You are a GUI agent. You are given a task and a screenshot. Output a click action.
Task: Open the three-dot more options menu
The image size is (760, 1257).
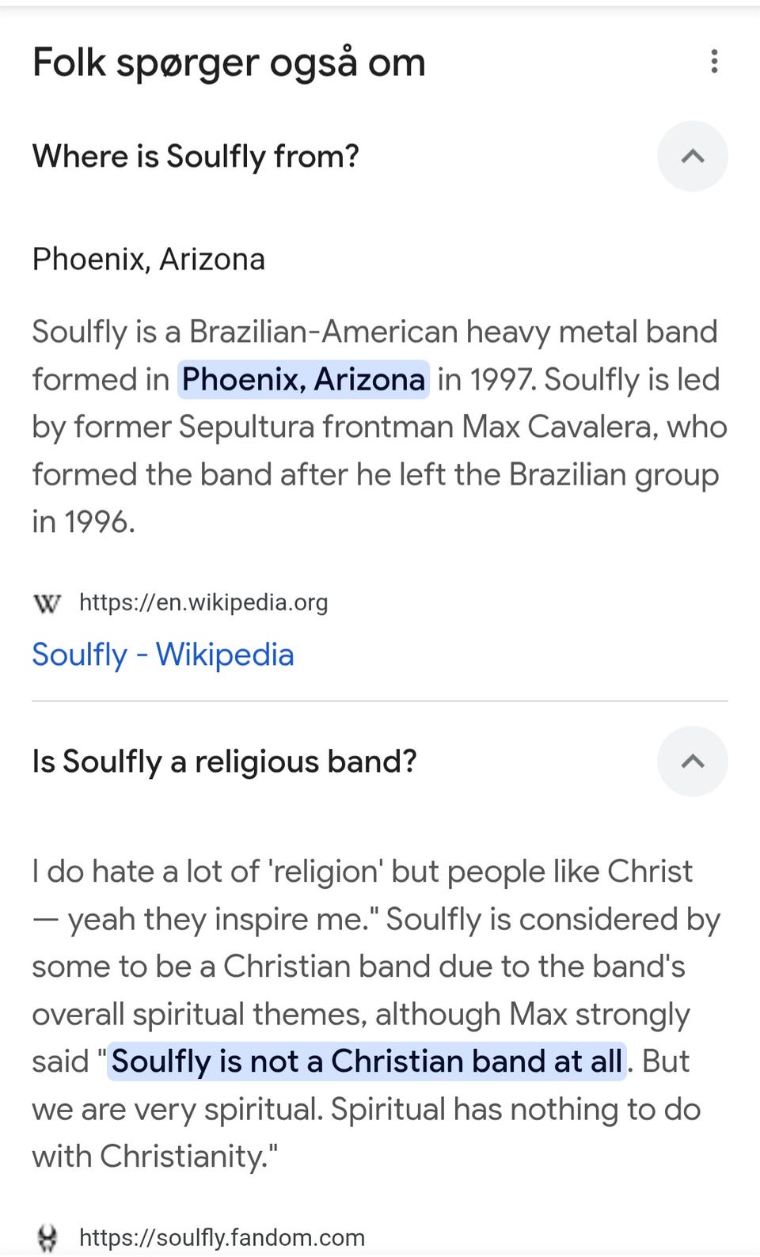pyautogui.click(x=714, y=62)
